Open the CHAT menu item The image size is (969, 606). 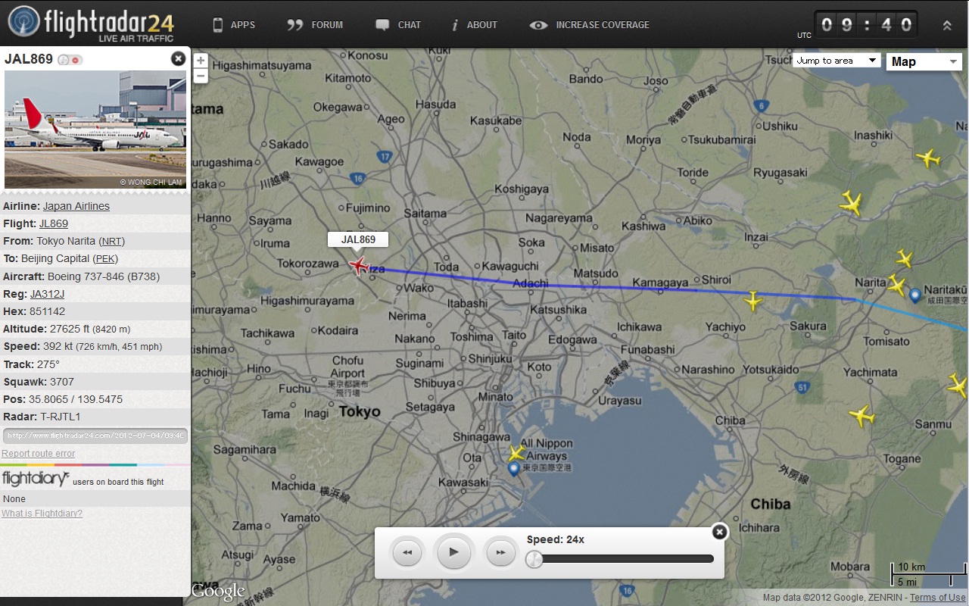pos(398,25)
